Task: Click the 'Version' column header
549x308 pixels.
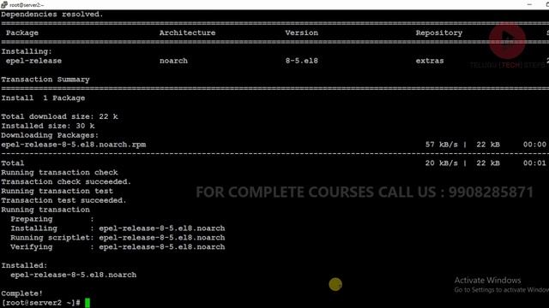Action: coord(301,33)
